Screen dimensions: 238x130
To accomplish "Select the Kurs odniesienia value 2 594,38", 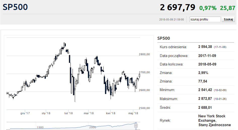I will click(x=205, y=47).
